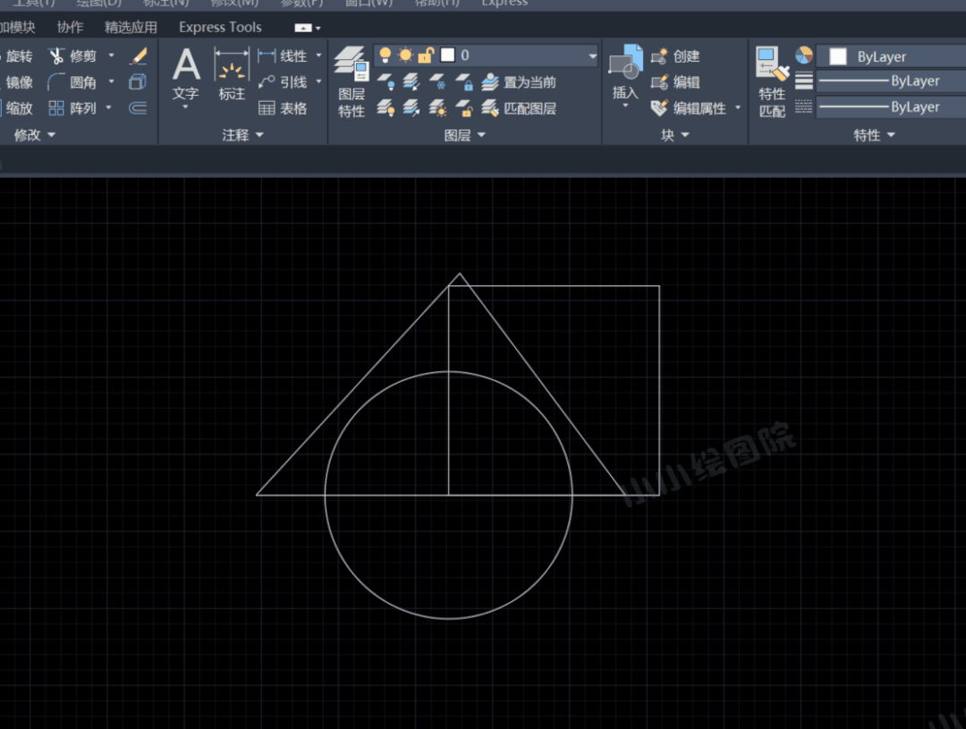
Task: Expand the 引线 leader dropdown arrow
Action: 318,81
